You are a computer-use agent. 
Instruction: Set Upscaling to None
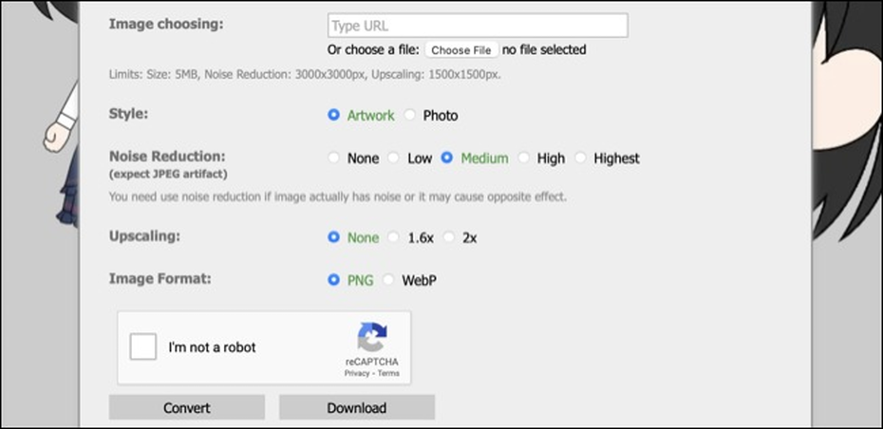point(333,237)
